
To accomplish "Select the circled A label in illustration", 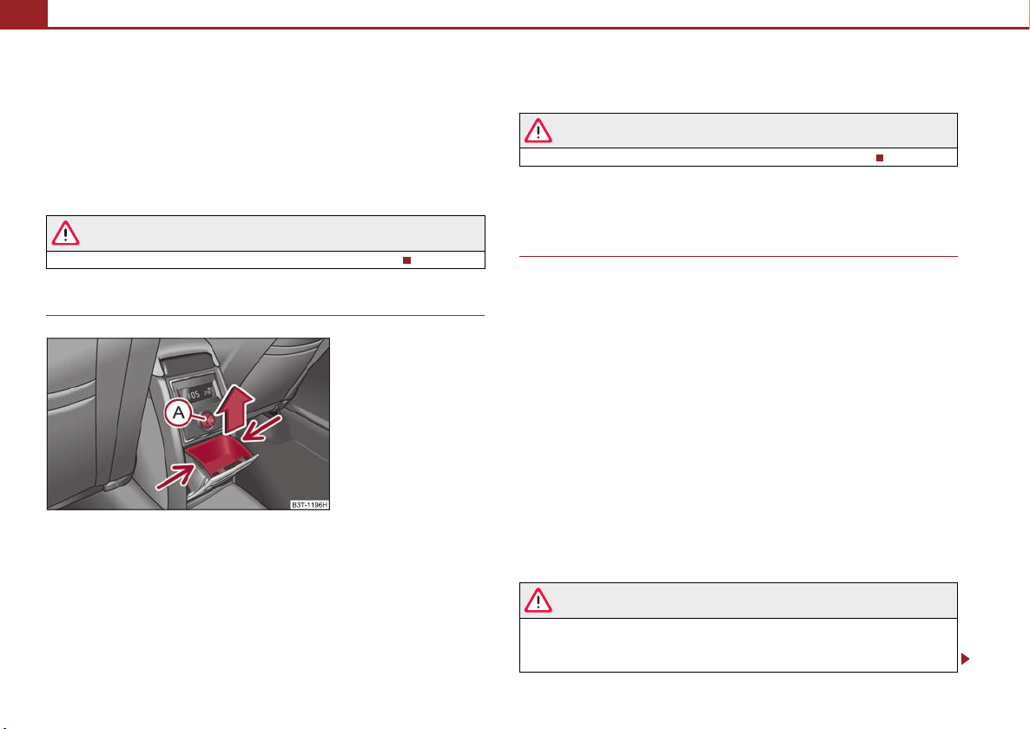I will pos(178,413).
